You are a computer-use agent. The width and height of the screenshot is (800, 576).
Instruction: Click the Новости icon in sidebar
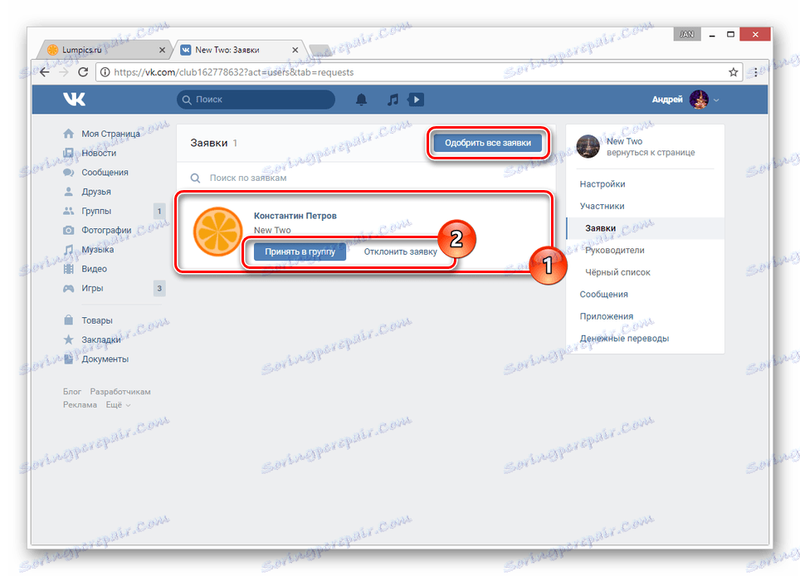coord(68,153)
